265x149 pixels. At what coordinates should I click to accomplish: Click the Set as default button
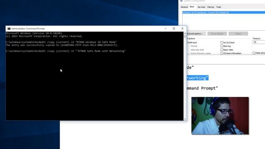point(217,34)
